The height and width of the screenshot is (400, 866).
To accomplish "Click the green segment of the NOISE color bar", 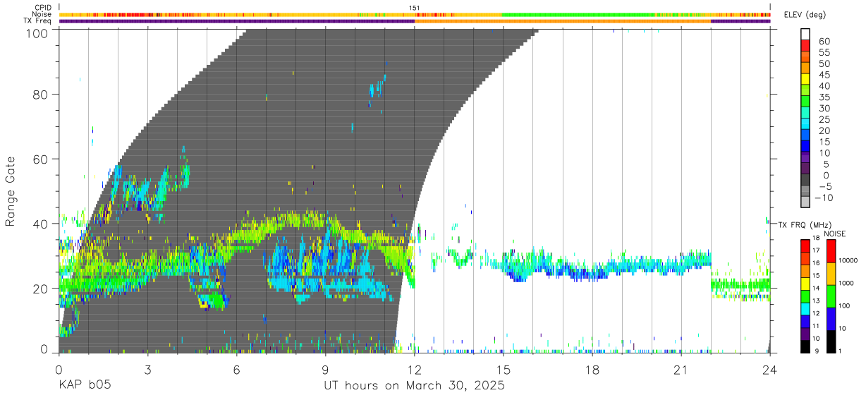I will point(830,296).
